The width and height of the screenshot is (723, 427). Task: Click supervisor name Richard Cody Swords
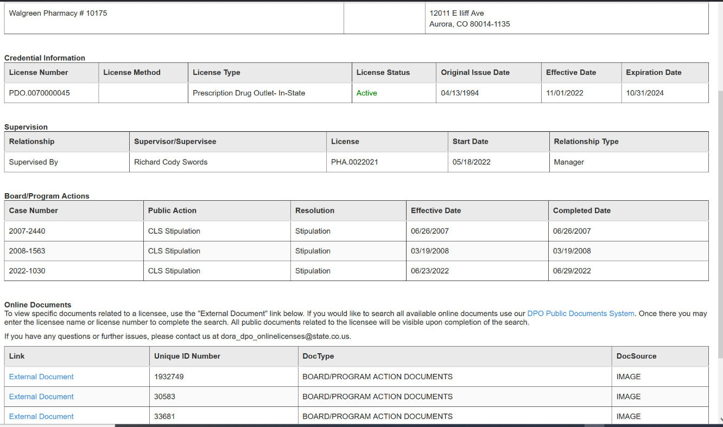[170, 162]
